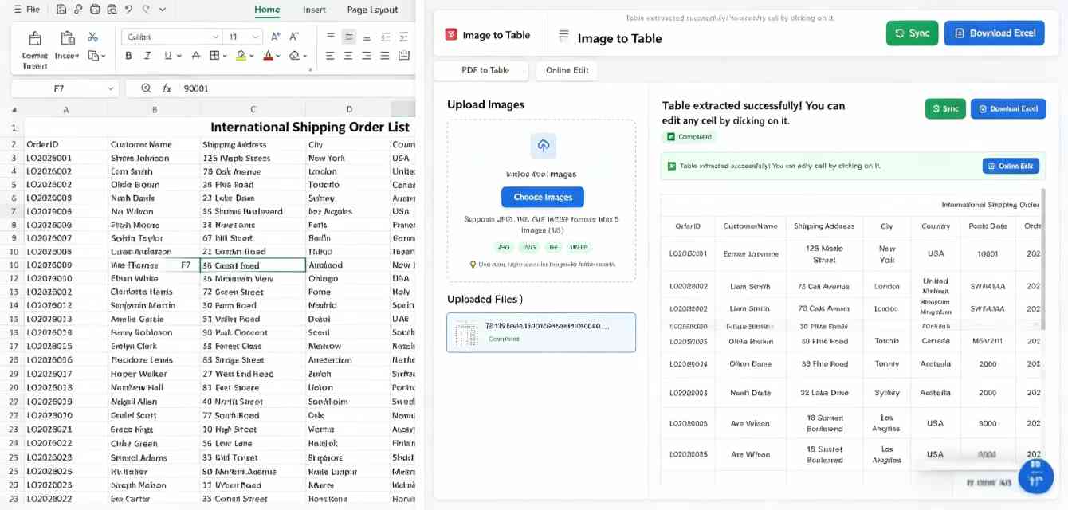Click the menu lines icon beside the Image to Table title

point(564,35)
